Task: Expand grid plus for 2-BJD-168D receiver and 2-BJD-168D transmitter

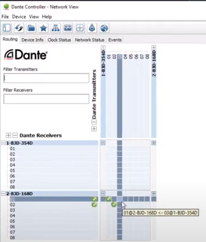Action: click(154, 194)
